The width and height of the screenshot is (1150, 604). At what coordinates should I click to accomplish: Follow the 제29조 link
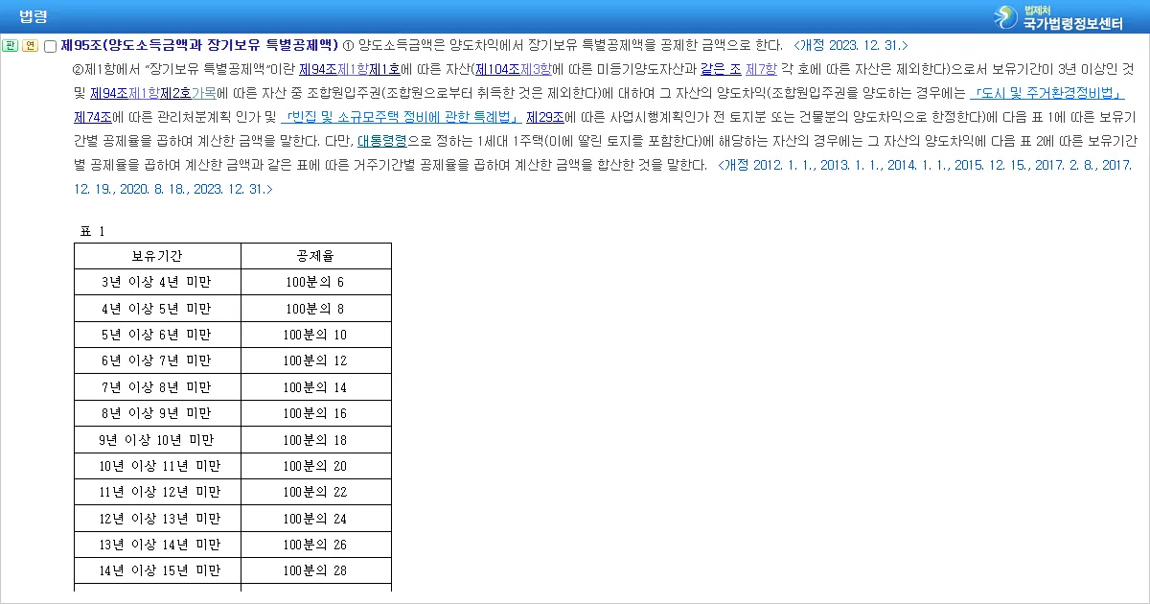click(x=545, y=117)
